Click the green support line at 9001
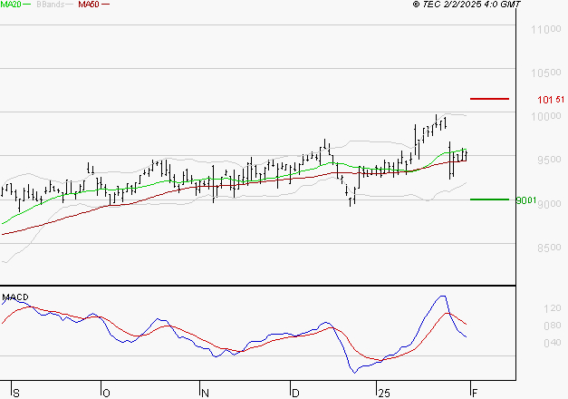This screenshot has height=399, width=568. pyautogui.click(x=489, y=199)
